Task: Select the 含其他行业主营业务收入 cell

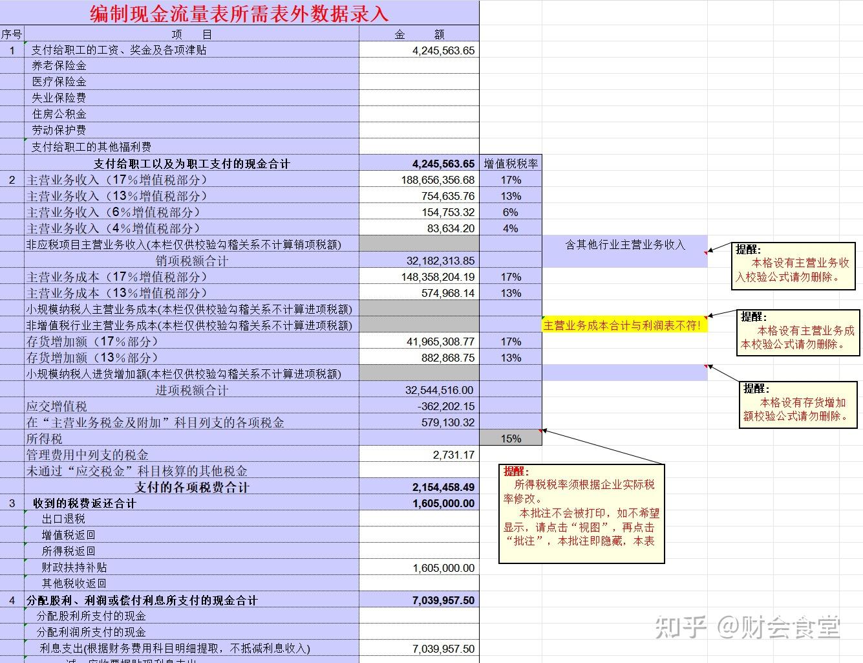Action: coord(624,245)
